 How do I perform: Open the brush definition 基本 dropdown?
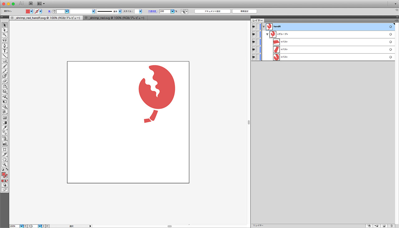point(120,11)
